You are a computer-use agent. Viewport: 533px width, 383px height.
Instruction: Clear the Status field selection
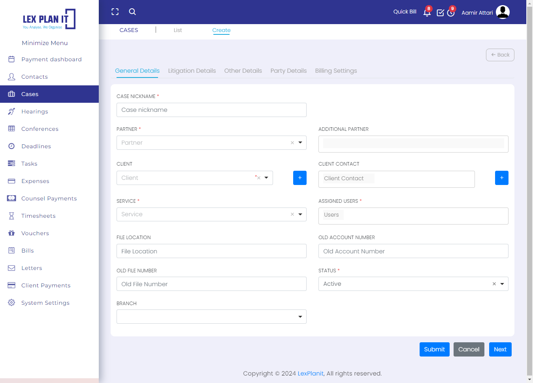click(x=494, y=284)
